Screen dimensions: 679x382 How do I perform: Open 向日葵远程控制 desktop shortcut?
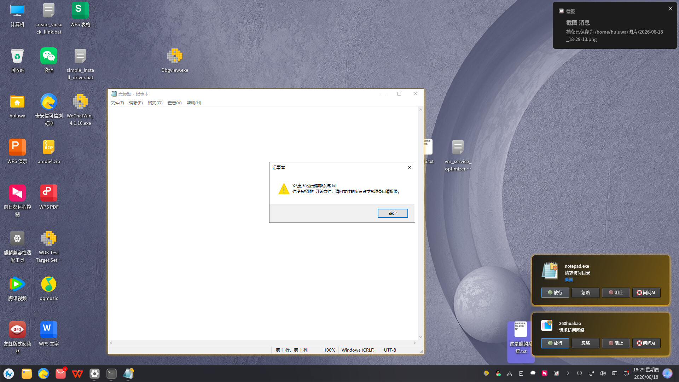click(x=17, y=201)
